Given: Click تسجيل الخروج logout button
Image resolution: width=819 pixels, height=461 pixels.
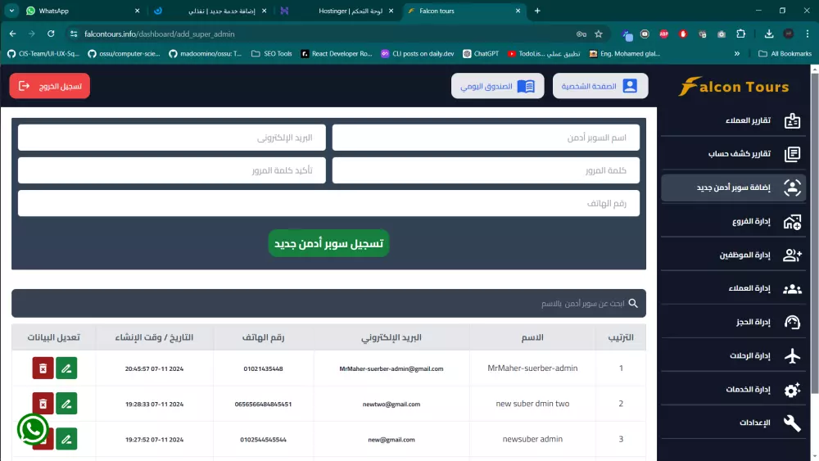Looking at the screenshot, I should pyautogui.click(x=50, y=86).
